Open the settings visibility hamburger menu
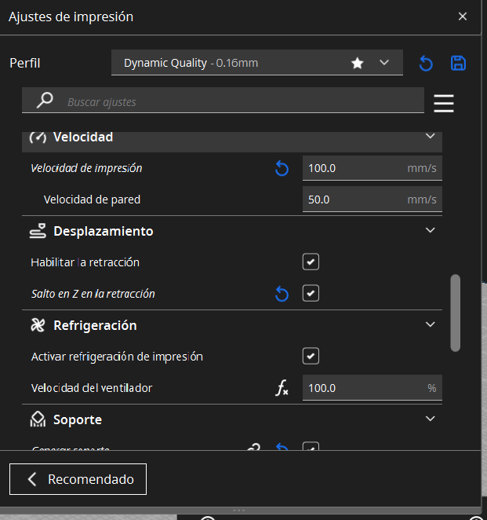This screenshot has width=487, height=520. (x=444, y=103)
